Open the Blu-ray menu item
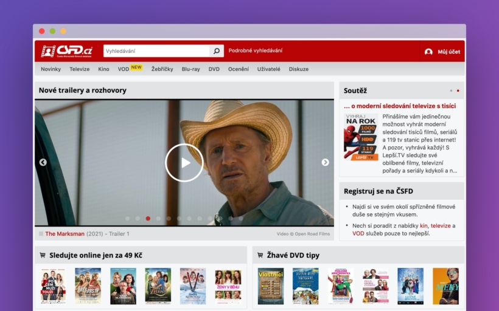Viewport: 499px width, 311px height. (190, 69)
